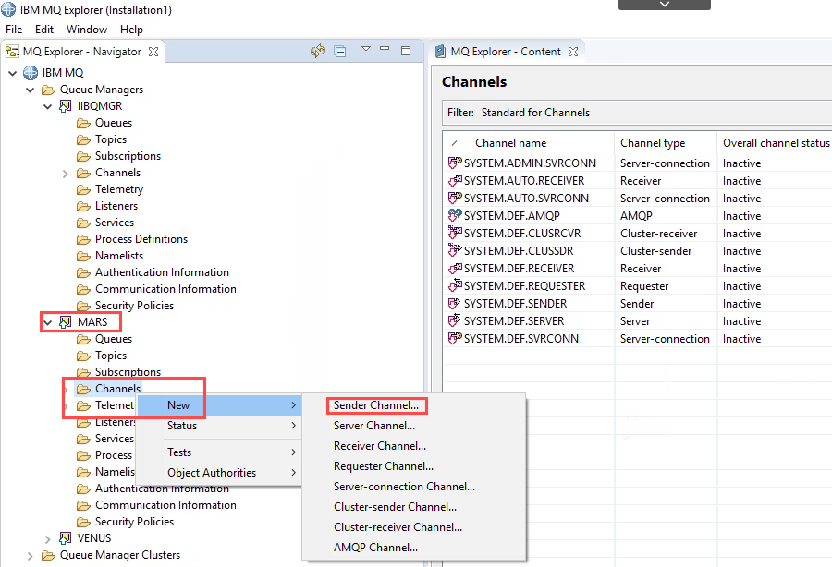Screen dimensions: 832x567
Task: Click the MQ Explorer Content tab icon
Action: [x=440, y=52]
